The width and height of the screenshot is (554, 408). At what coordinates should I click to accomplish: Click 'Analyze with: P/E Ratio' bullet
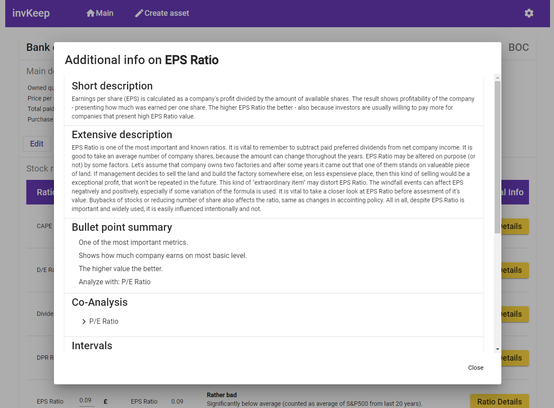114,282
